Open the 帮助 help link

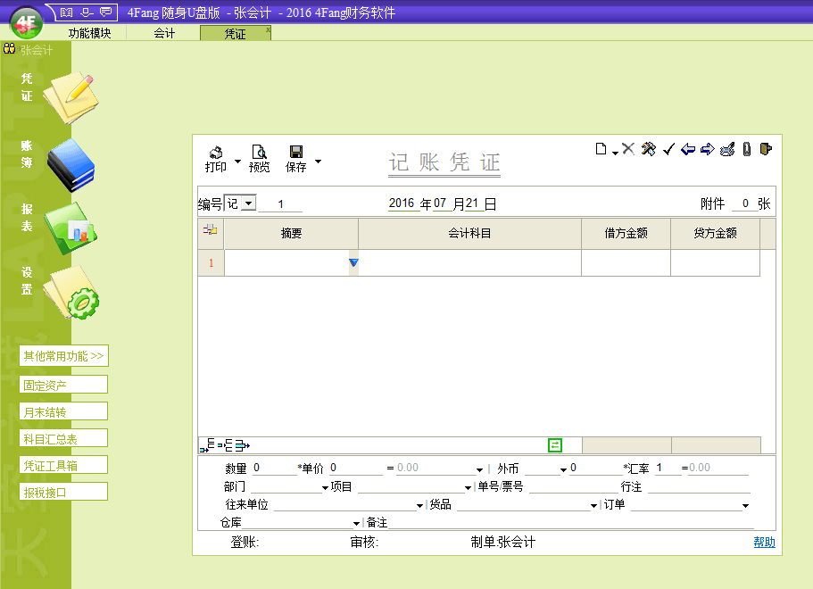point(764,542)
